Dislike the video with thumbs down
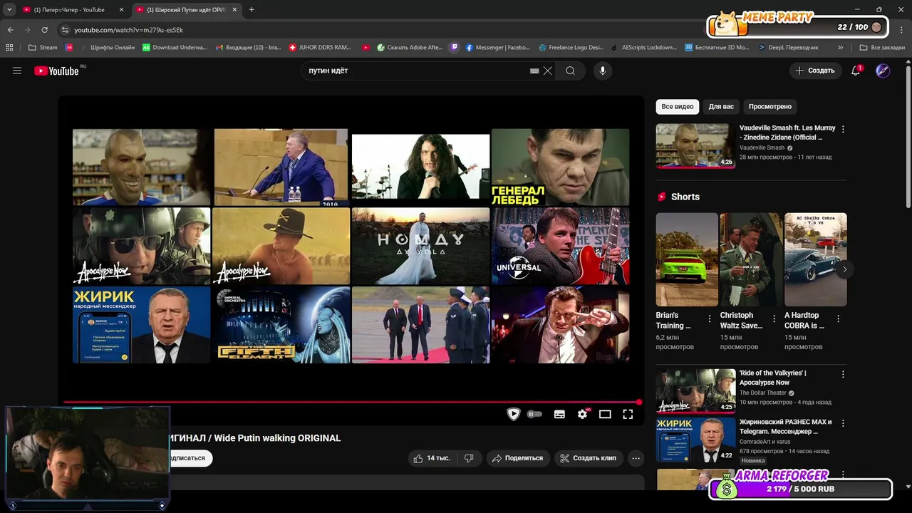912x513 pixels. (469, 458)
